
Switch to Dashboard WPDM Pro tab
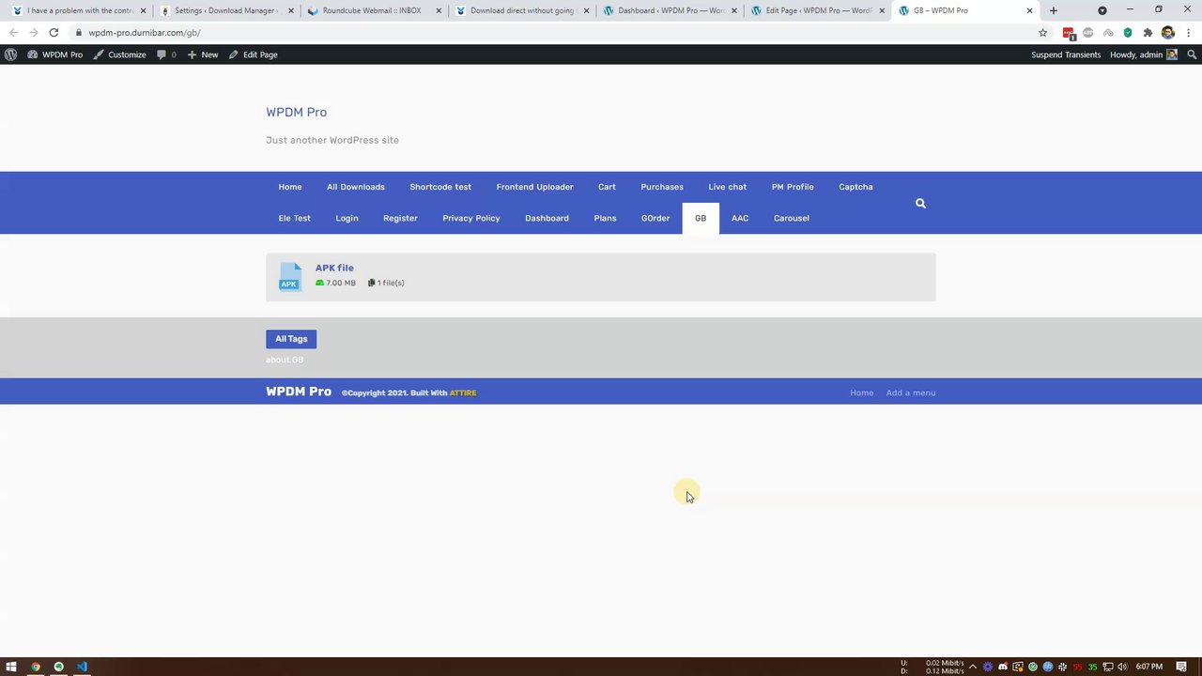(x=669, y=10)
